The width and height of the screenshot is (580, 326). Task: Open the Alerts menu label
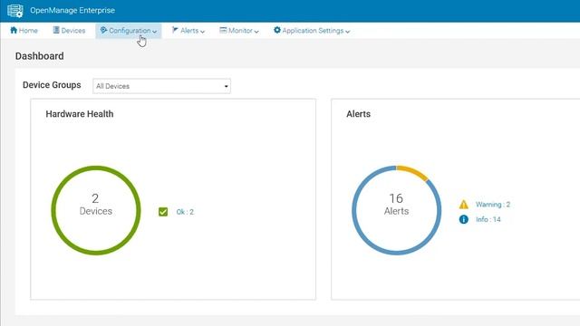point(189,31)
